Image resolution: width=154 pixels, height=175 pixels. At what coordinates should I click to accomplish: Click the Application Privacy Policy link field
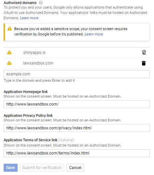pos(77,128)
